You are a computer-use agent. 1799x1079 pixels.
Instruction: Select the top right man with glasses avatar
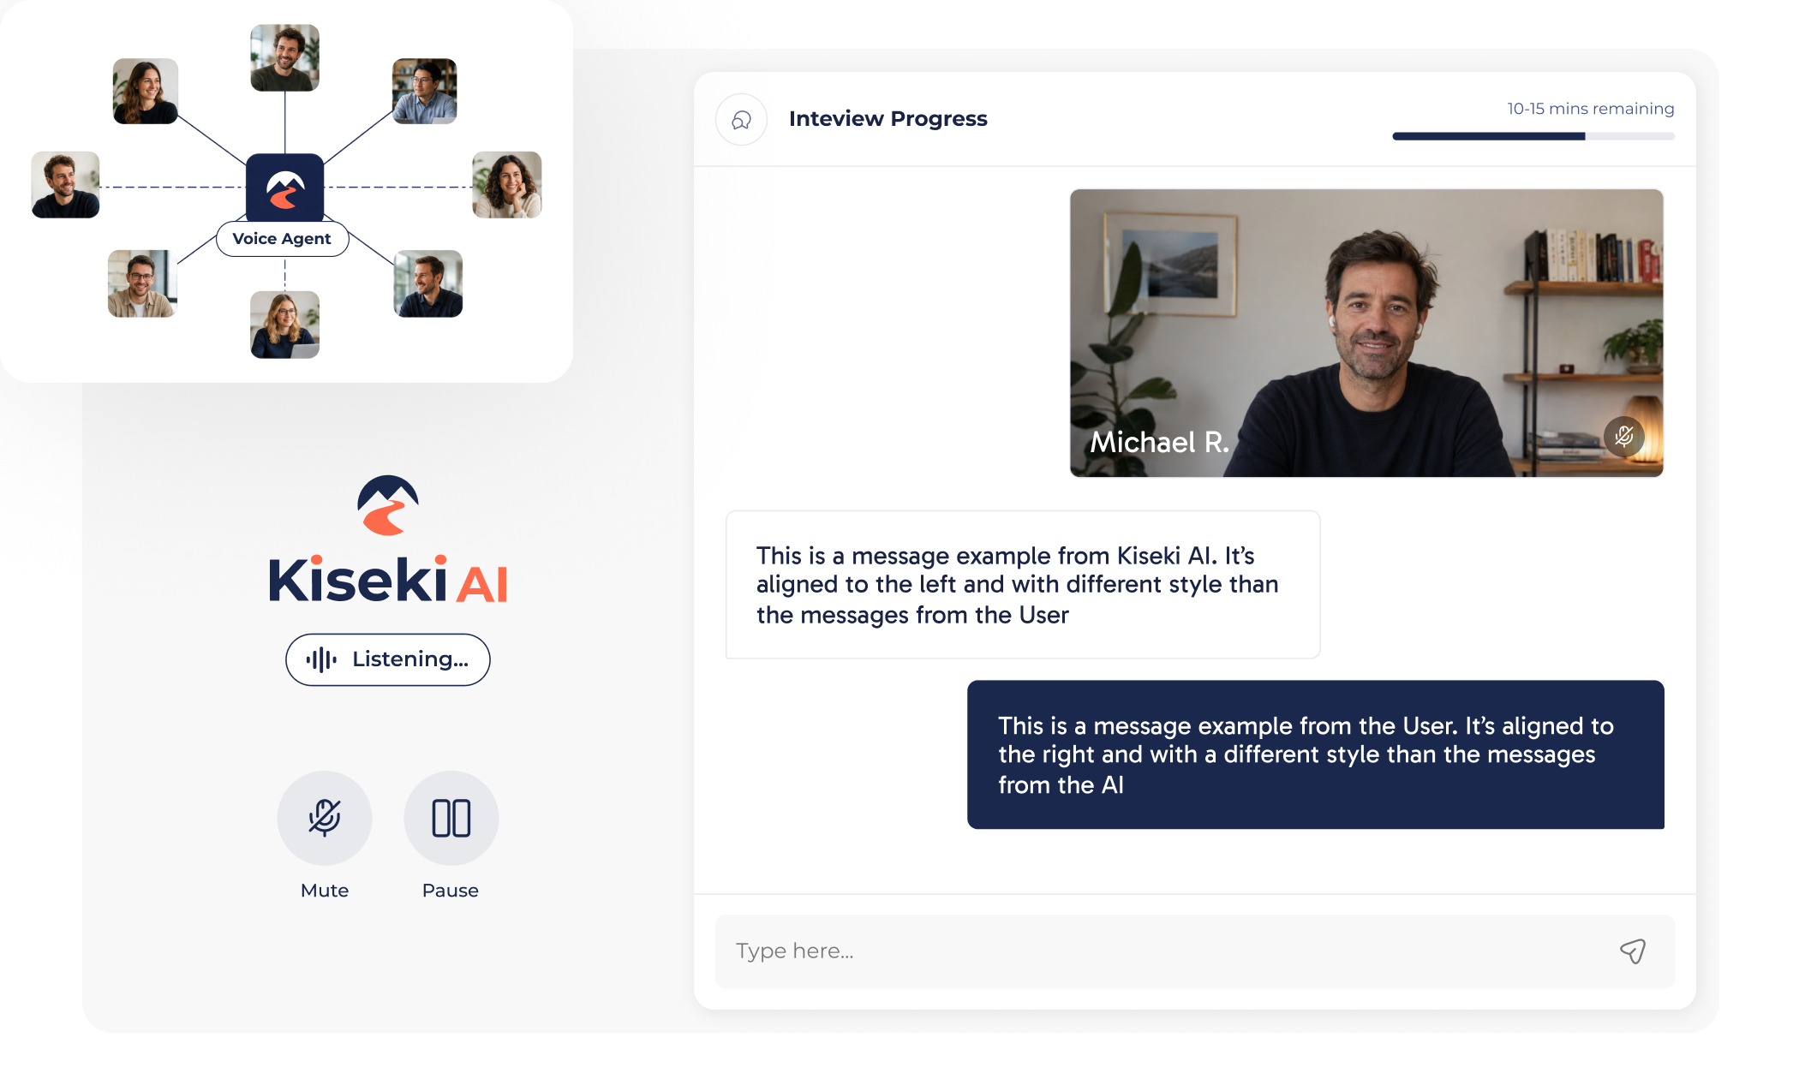[425, 91]
